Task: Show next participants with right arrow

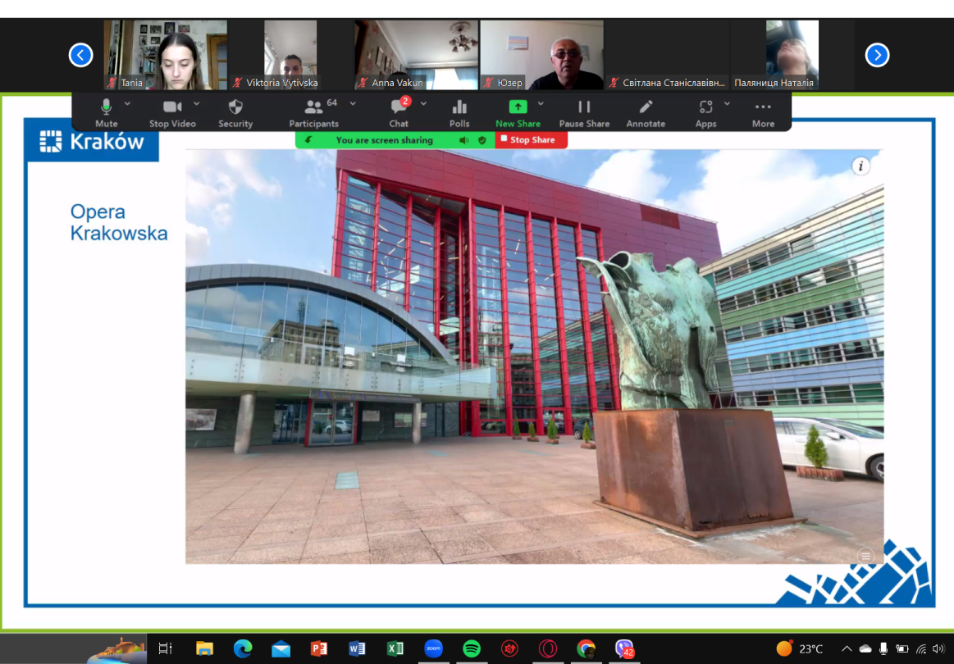Action: (x=877, y=55)
